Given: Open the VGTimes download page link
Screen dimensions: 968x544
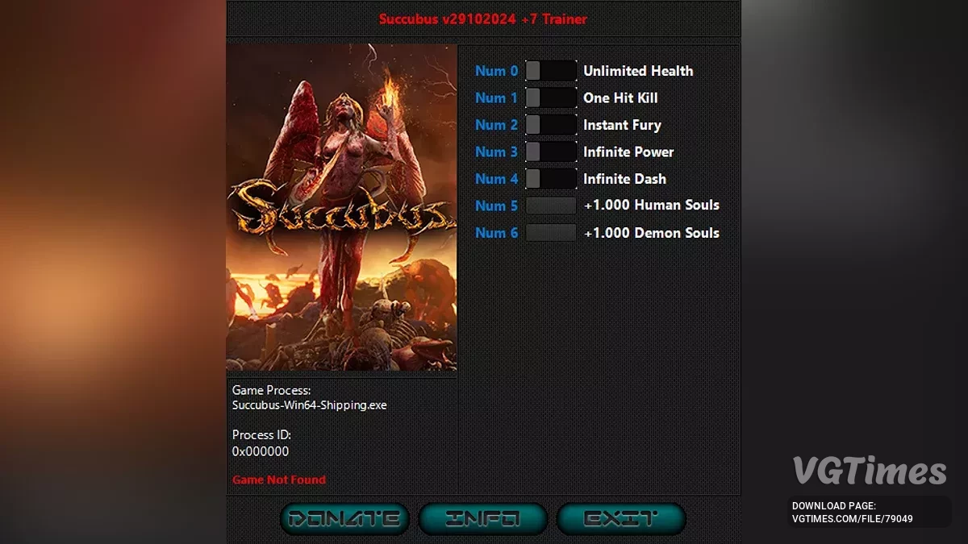Looking at the screenshot, I should click(852, 512).
